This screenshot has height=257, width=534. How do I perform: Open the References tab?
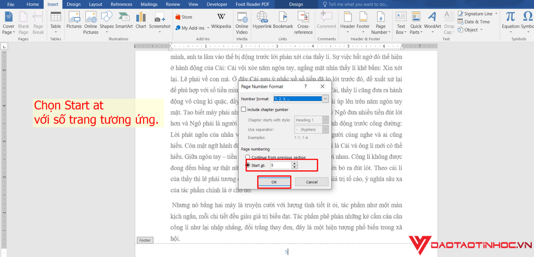(x=121, y=4)
